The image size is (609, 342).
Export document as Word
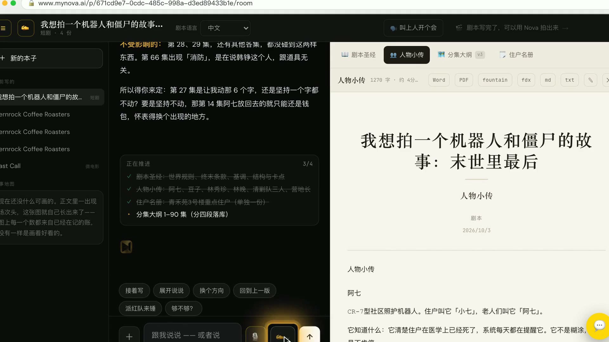[x=439, y=80]
